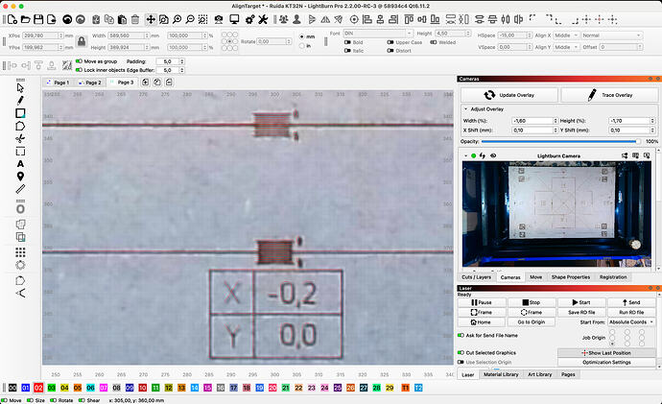Open the Align X Middle dropdown

point(566,36)
